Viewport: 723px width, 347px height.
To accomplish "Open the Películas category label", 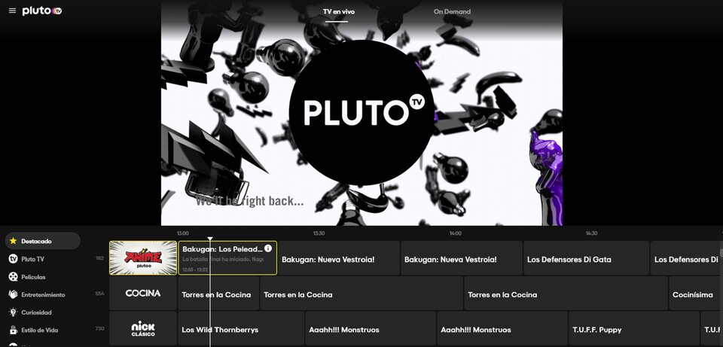I will point(33,277).
